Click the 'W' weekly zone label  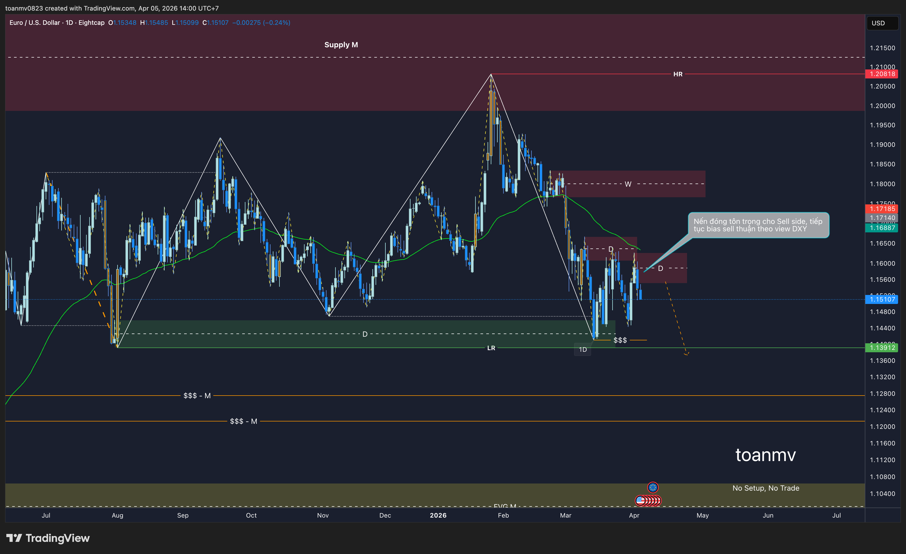628,184
